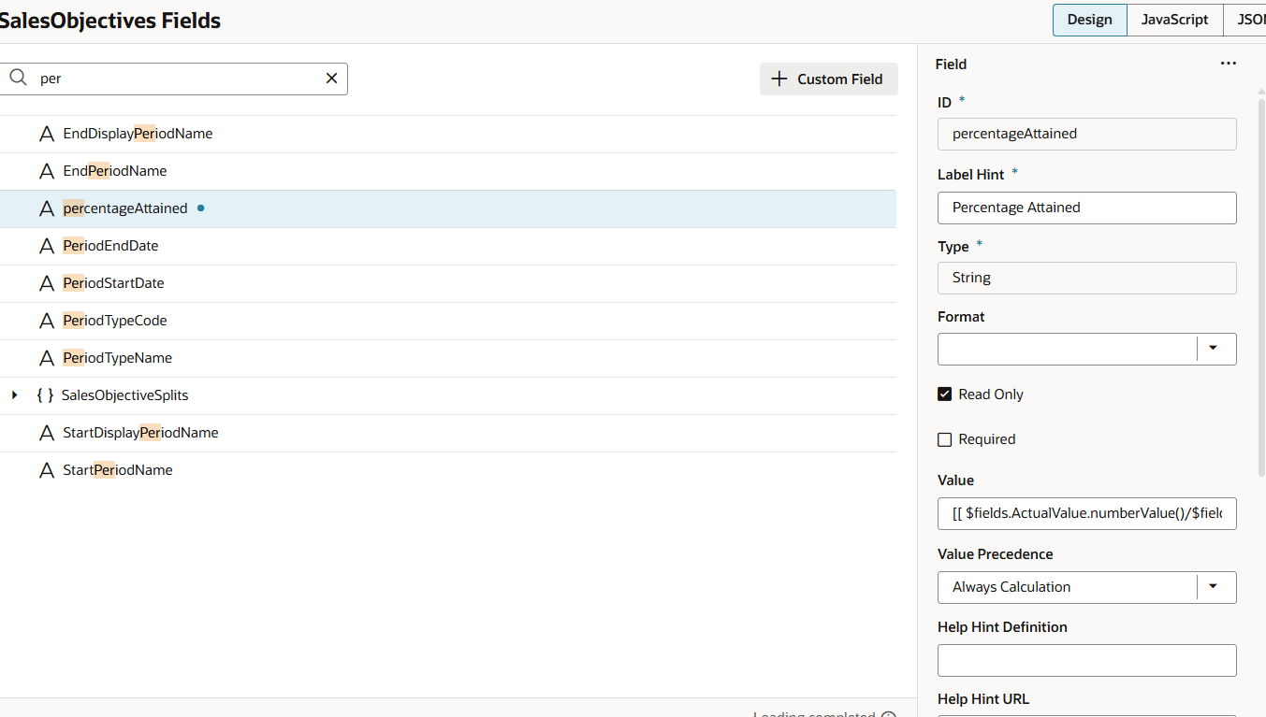Viewport: 1266px width, 717px height.
Task: Expand the SalesObjectiveSplits node
Action: 14,395
